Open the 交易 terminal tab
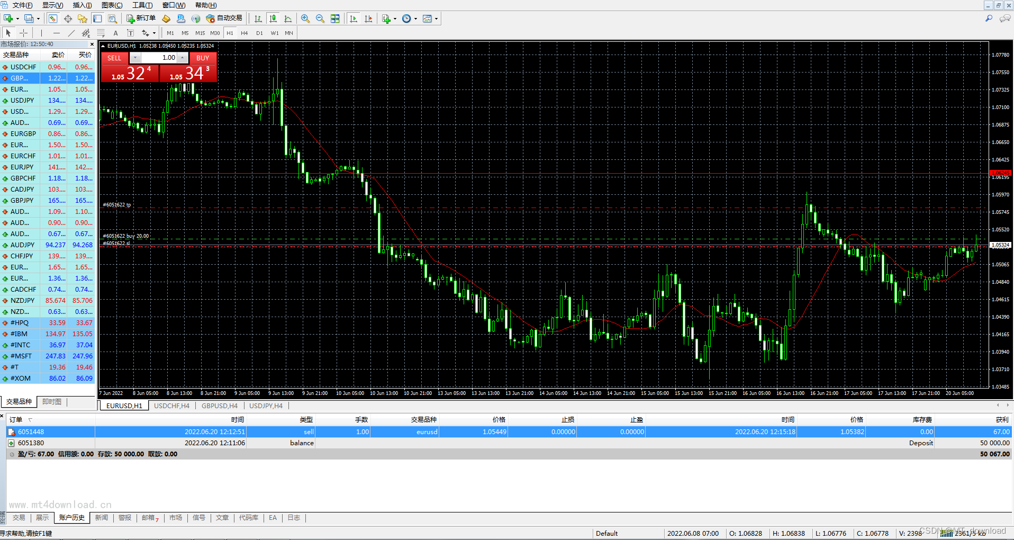The image size is (1014, 540). (19, 518)
